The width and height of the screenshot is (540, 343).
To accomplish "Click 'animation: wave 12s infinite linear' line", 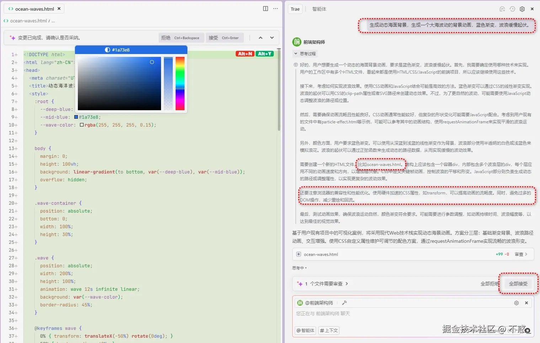I will coord(90,289).
